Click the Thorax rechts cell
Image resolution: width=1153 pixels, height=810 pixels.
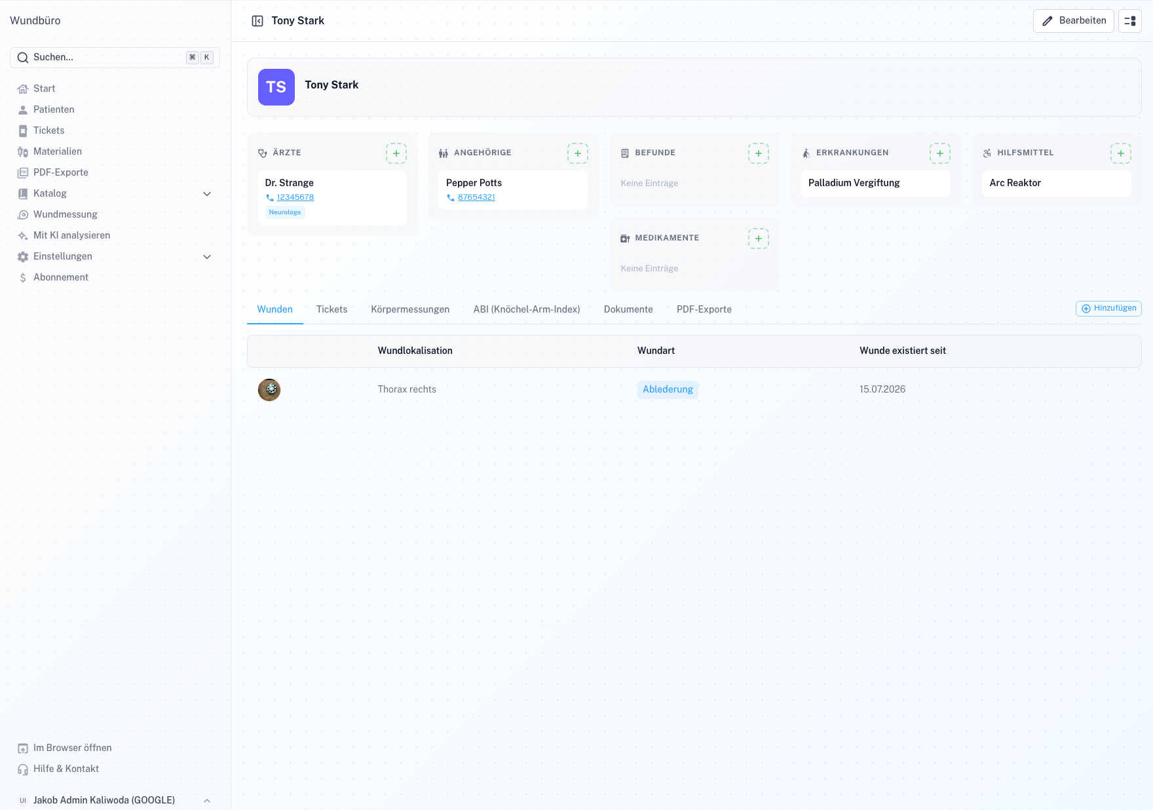click(407, 389)
